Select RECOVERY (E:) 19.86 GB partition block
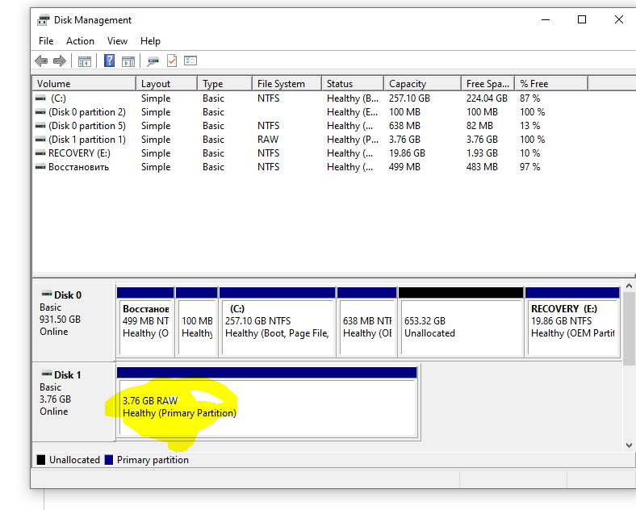The image size is (636, 510). [x=572, y=322]
